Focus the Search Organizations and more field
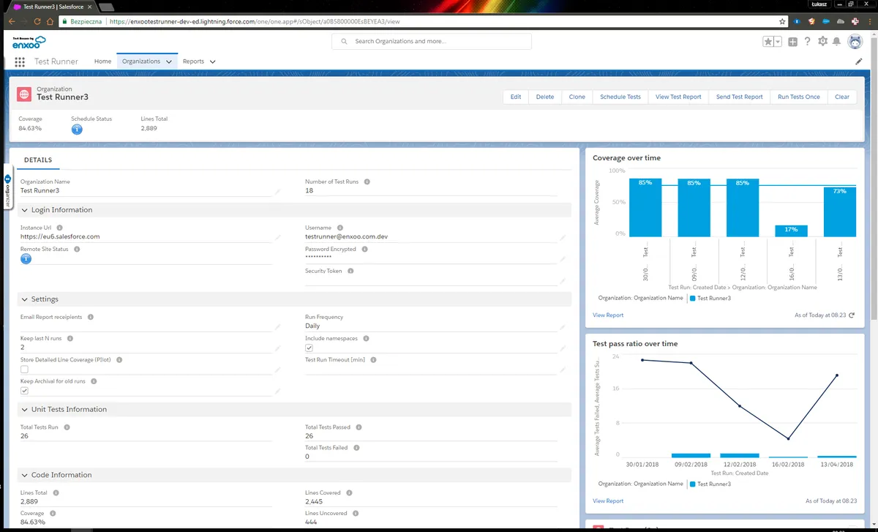This screenshot has height=532, width=878. tap(432, 42)
